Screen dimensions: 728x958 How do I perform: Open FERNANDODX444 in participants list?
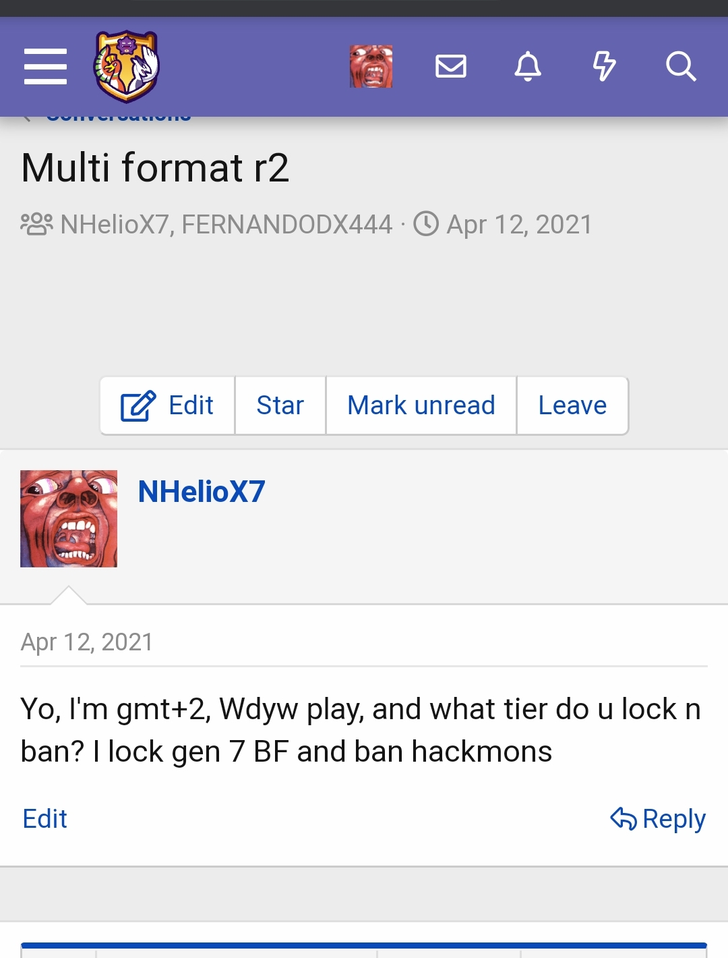pyautogui.click(x=287, y=225)
